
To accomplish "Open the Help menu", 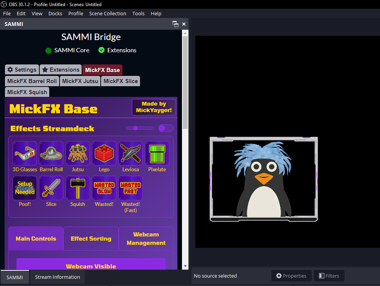I will point(156,14).
